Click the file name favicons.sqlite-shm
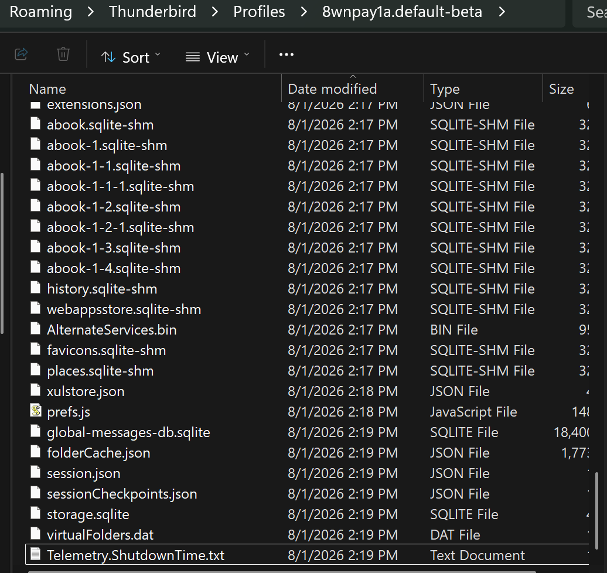 [107, 350]
